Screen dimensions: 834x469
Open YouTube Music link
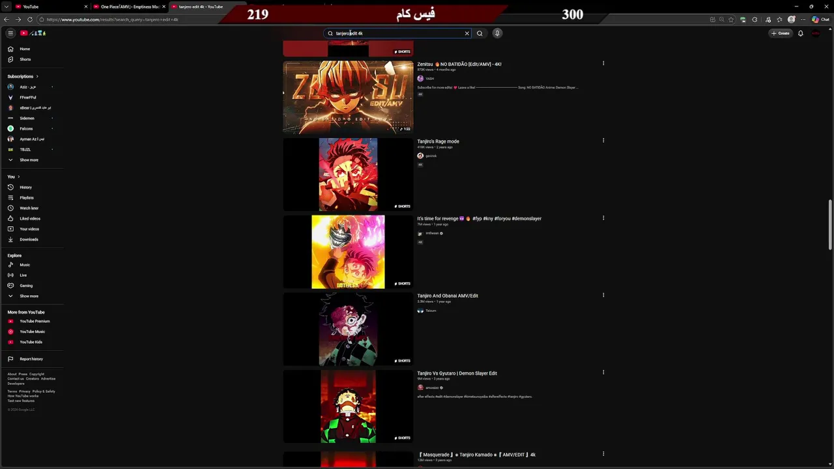coord(31,332)
